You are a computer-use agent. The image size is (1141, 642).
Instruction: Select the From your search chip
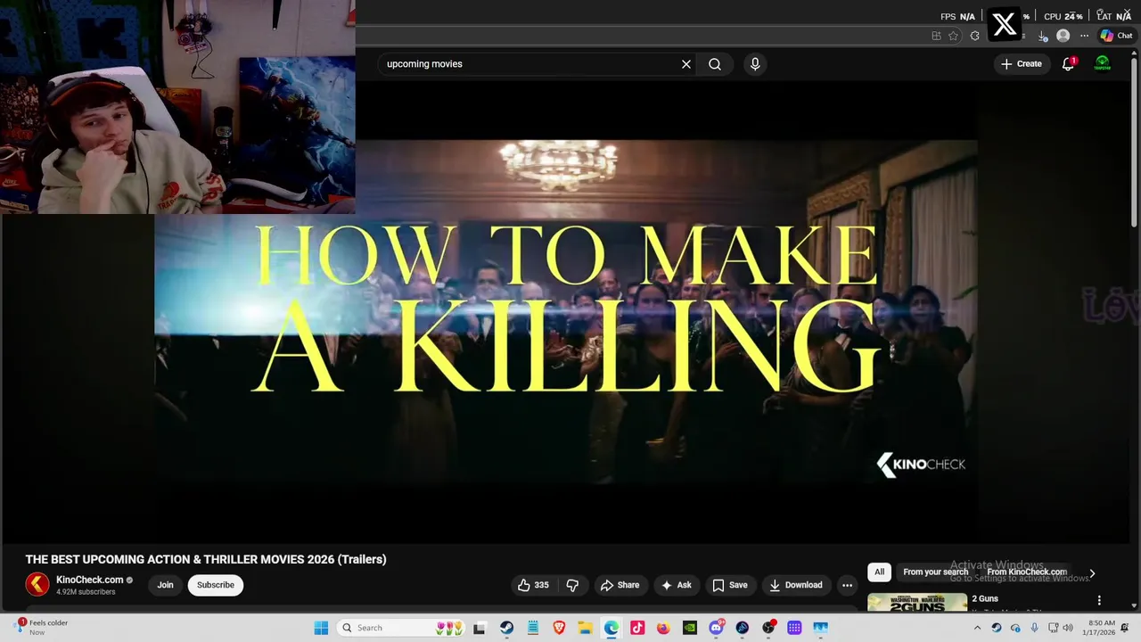click(935, 572)
